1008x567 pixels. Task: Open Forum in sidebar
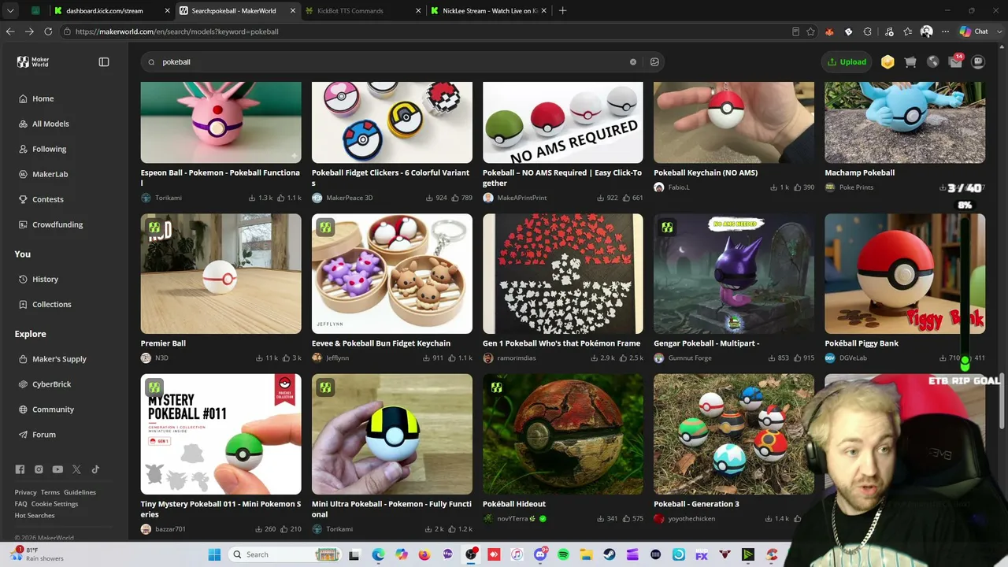pyautogui.click(x=43, y=435)
